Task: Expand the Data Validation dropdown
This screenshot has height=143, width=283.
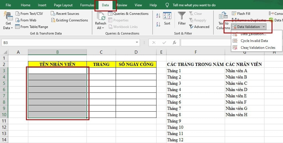Action: 264,27
